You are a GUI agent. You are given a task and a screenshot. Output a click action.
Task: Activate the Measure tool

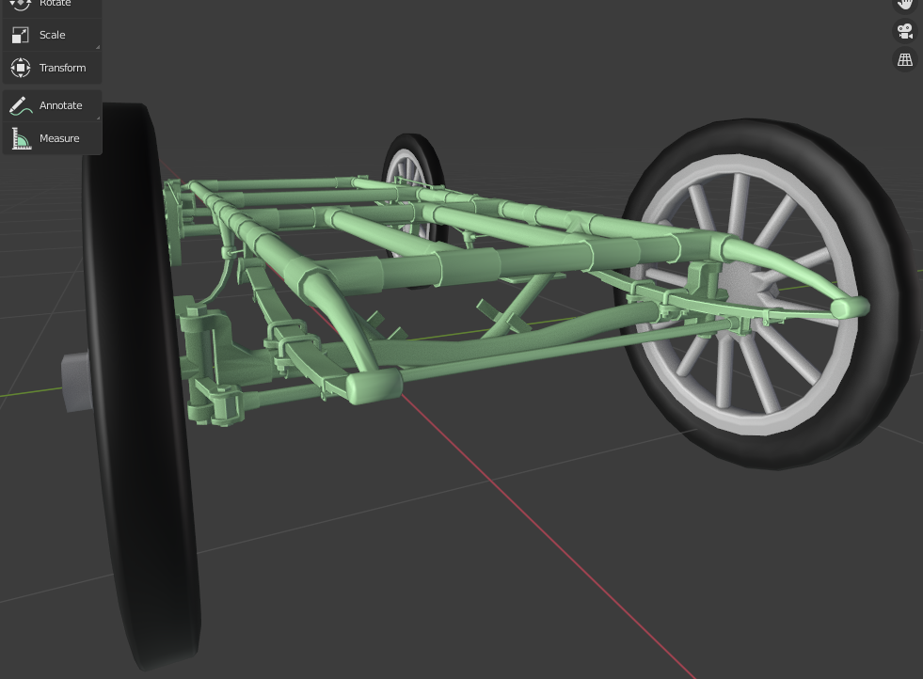[52, 138]
